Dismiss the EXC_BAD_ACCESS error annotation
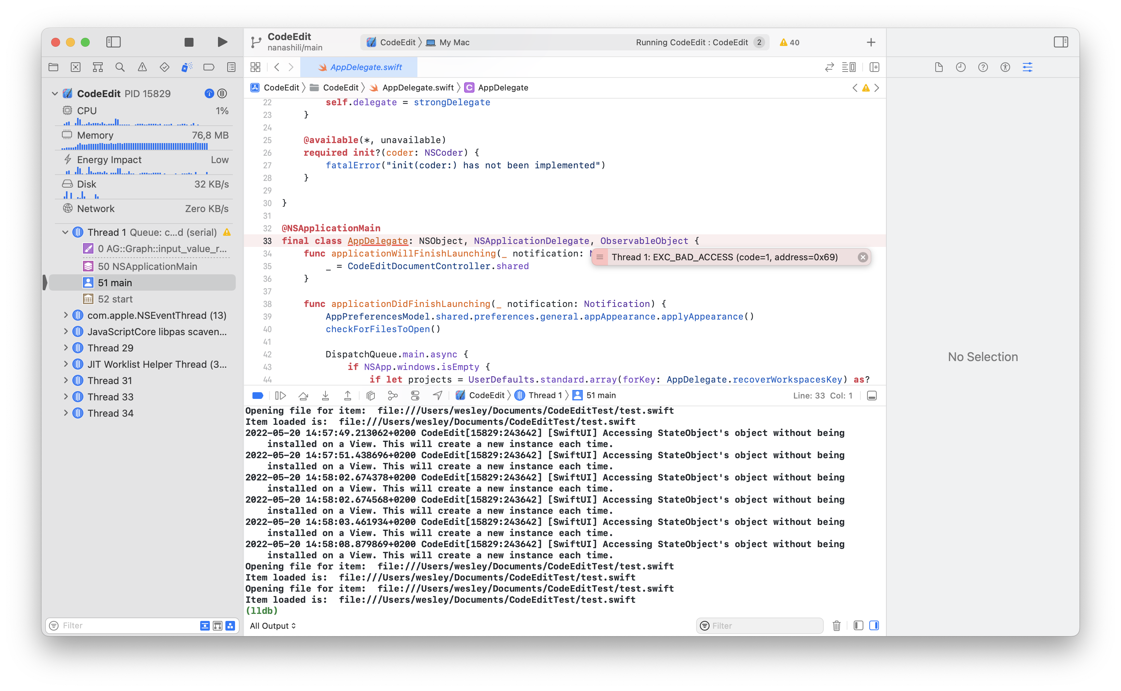The width and height of the screenshot is (1121, 691). point(862,257)
